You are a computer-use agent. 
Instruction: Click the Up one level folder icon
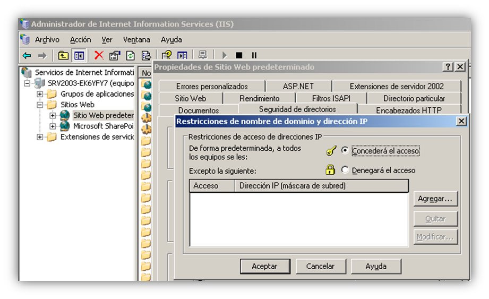pos(63,55)
